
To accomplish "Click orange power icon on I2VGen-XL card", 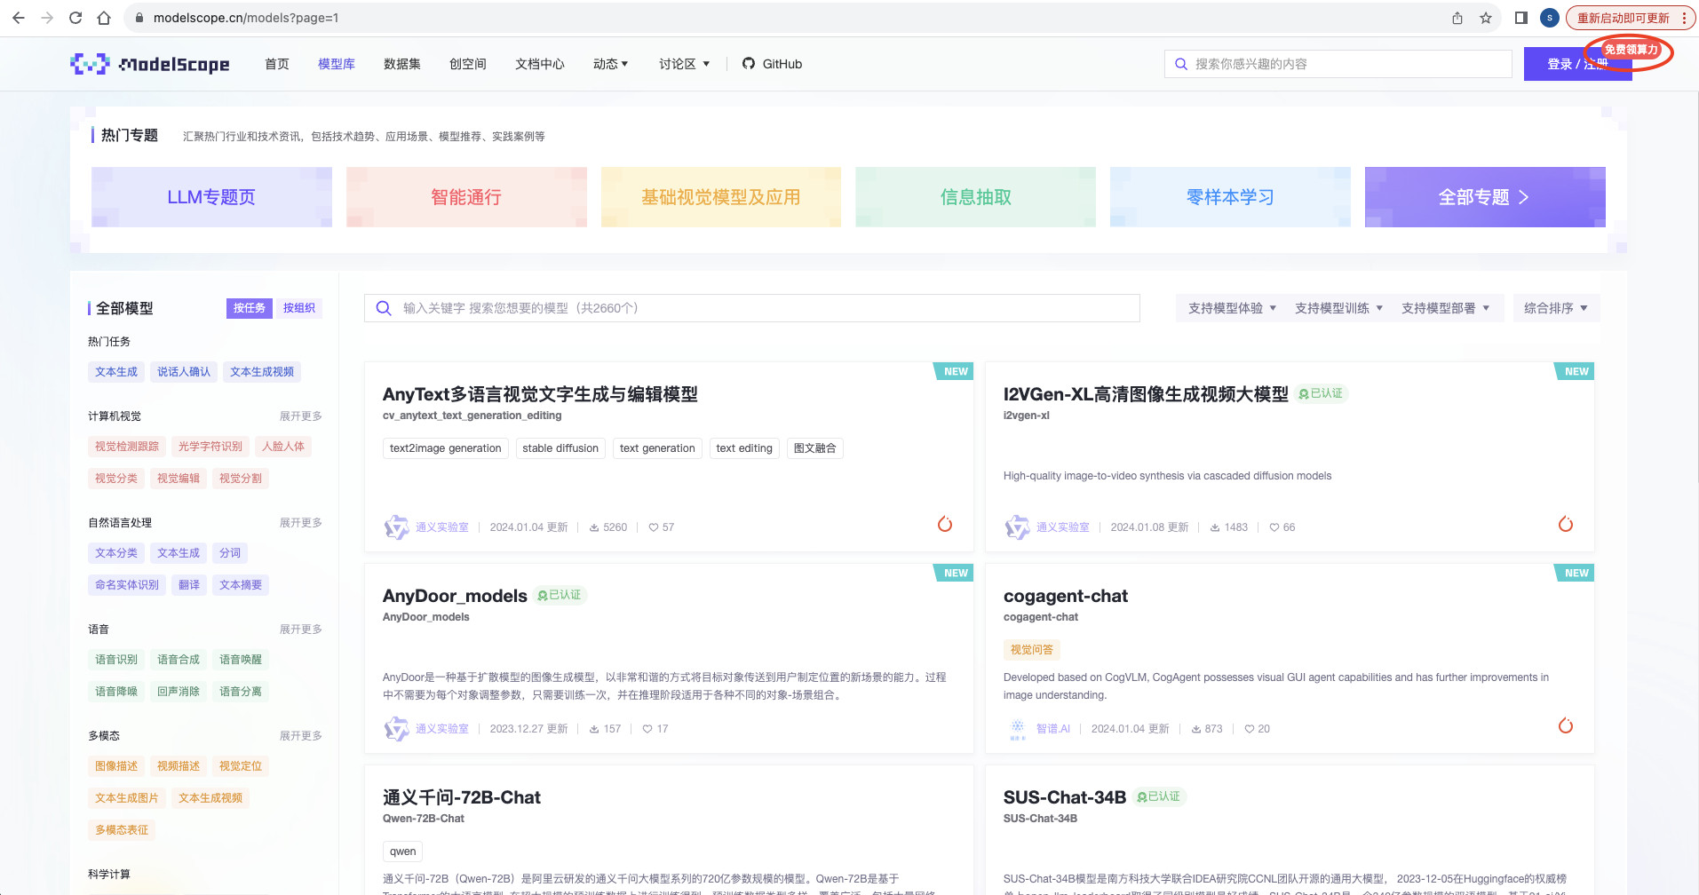I will tap(1566, 524).
